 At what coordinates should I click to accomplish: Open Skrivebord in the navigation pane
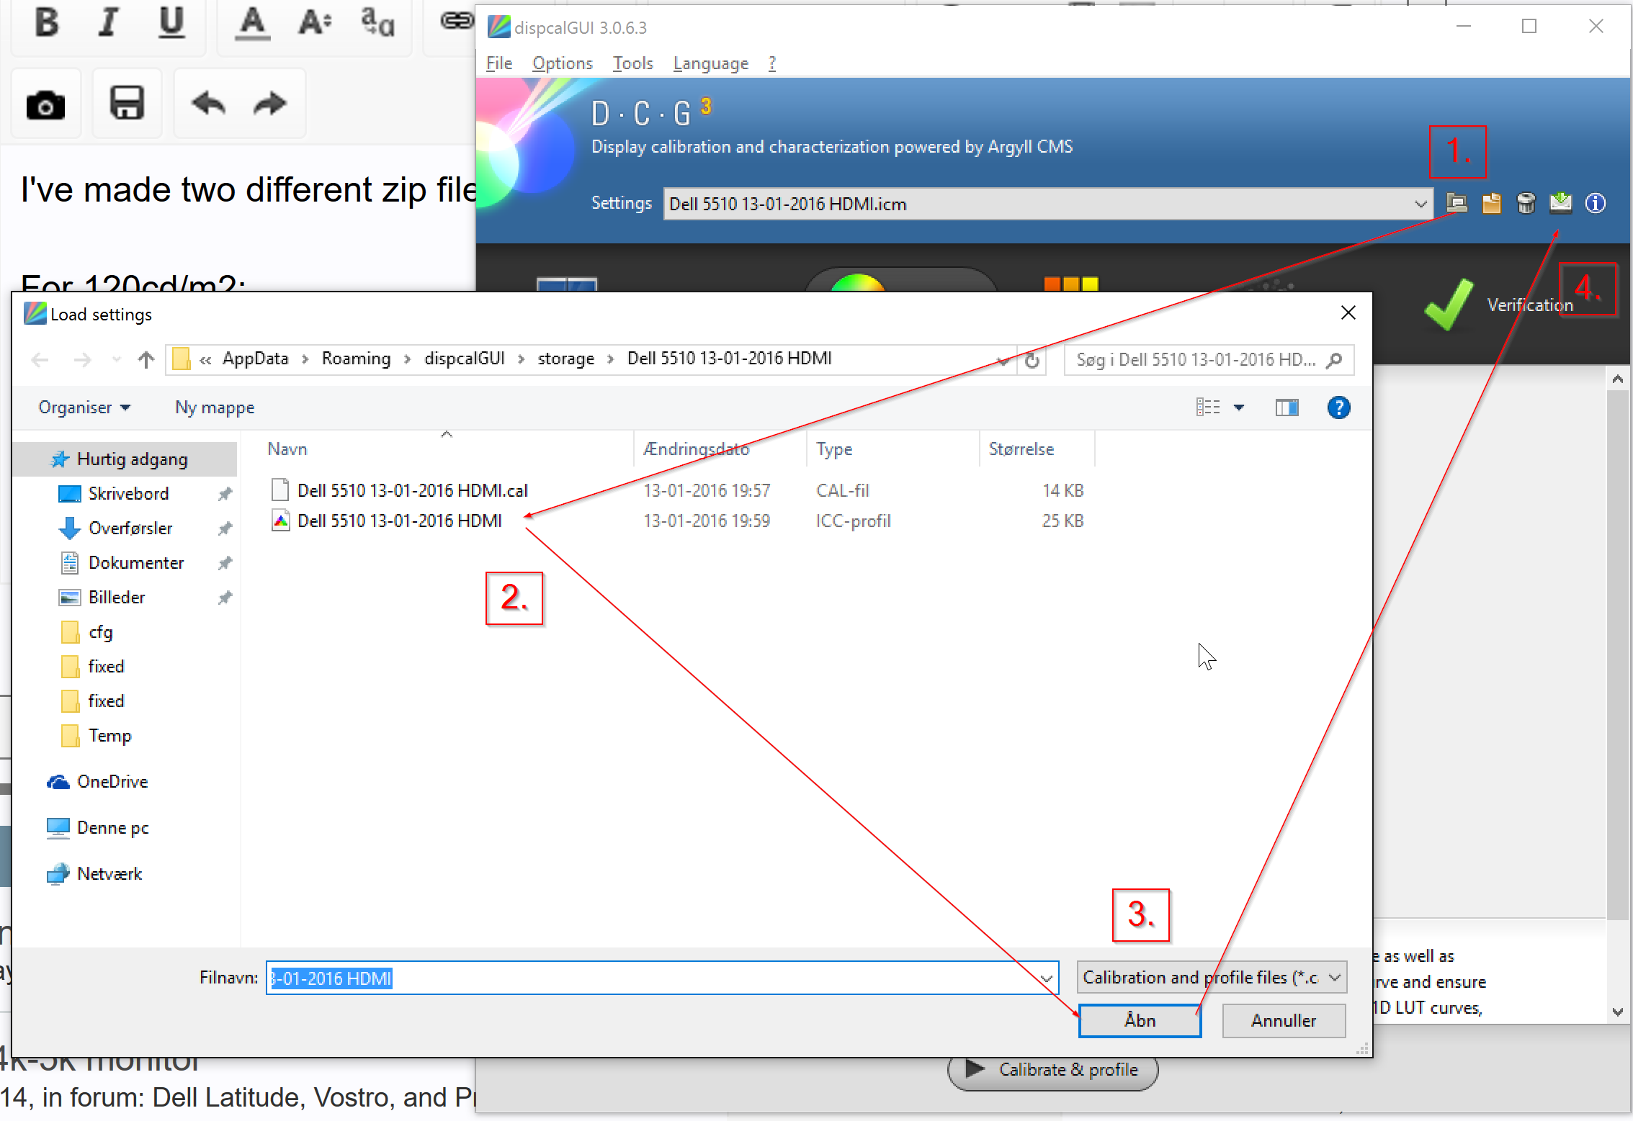coord(128,494)
